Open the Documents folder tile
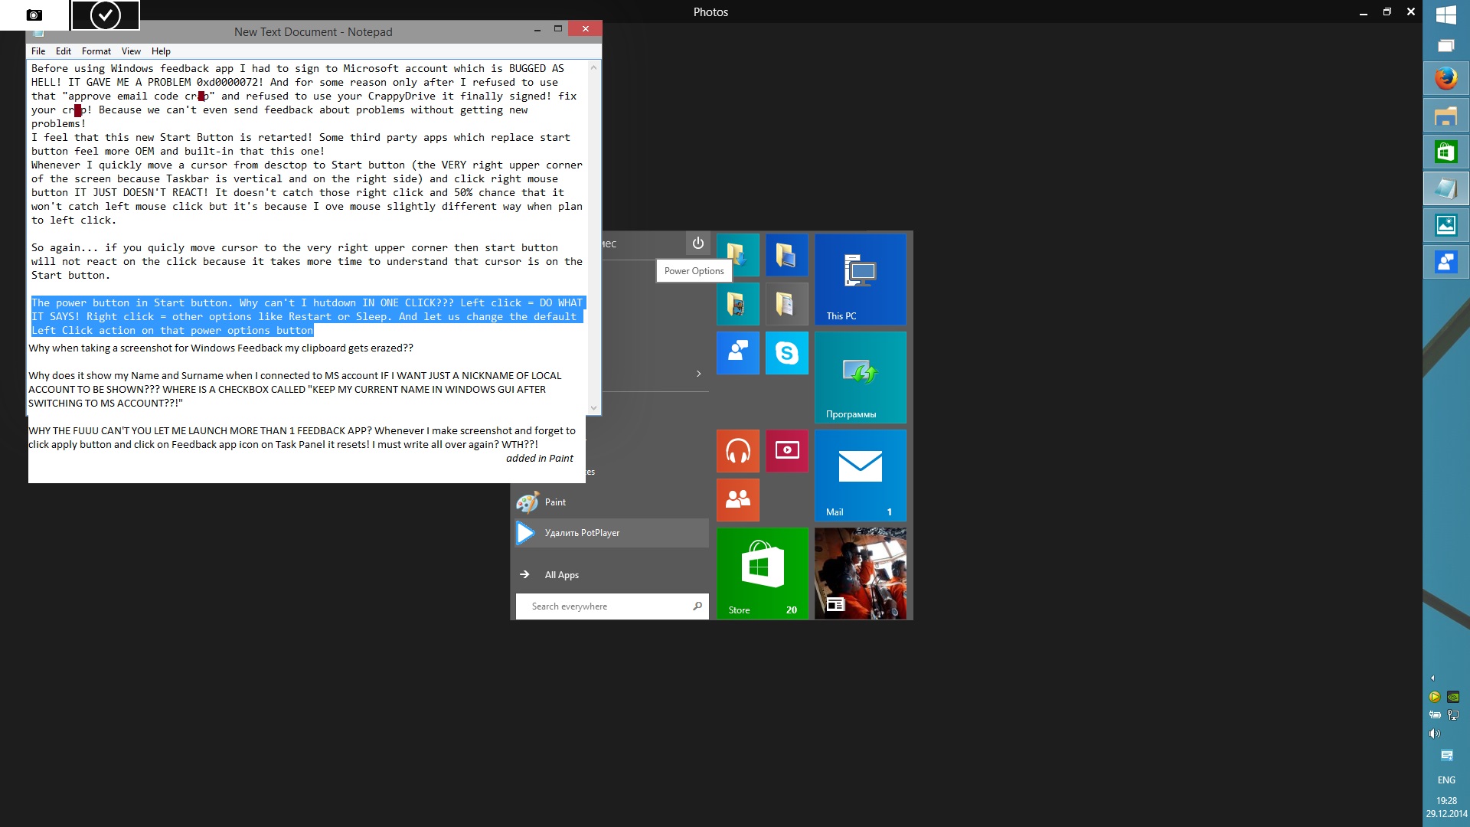This screenshot has height=827, width=1470. [786, 304]
